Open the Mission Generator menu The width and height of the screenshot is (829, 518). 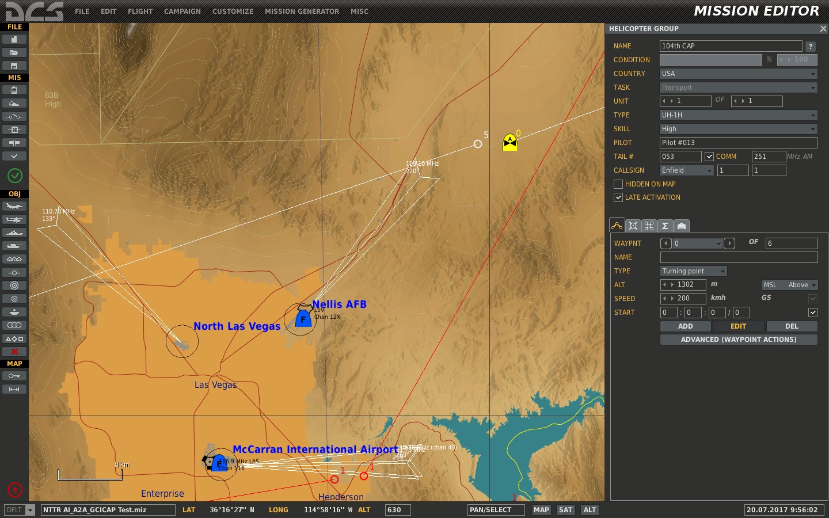point(302,11)
